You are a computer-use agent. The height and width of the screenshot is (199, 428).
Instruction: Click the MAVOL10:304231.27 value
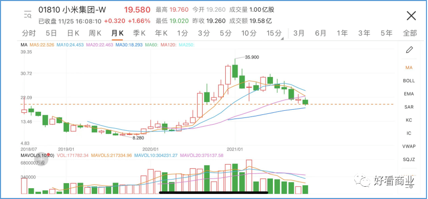156,155
